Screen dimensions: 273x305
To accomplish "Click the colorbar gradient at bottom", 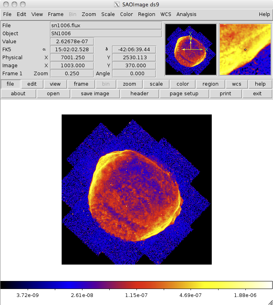I will [x=136, y=285].
